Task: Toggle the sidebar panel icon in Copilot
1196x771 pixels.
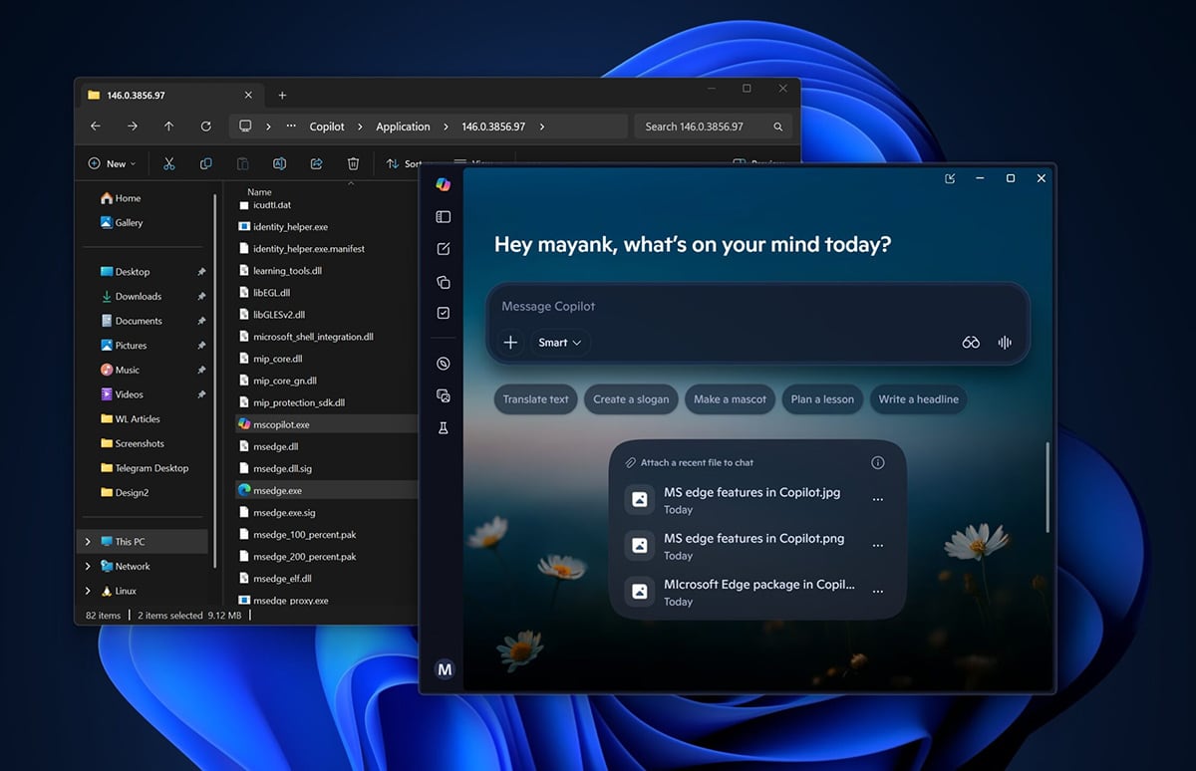Action: click(x=444, y=217)
